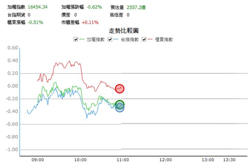248x167 pixels.
Task: Click the green 加權指數 legend line swatch
Action: point(82,39)
